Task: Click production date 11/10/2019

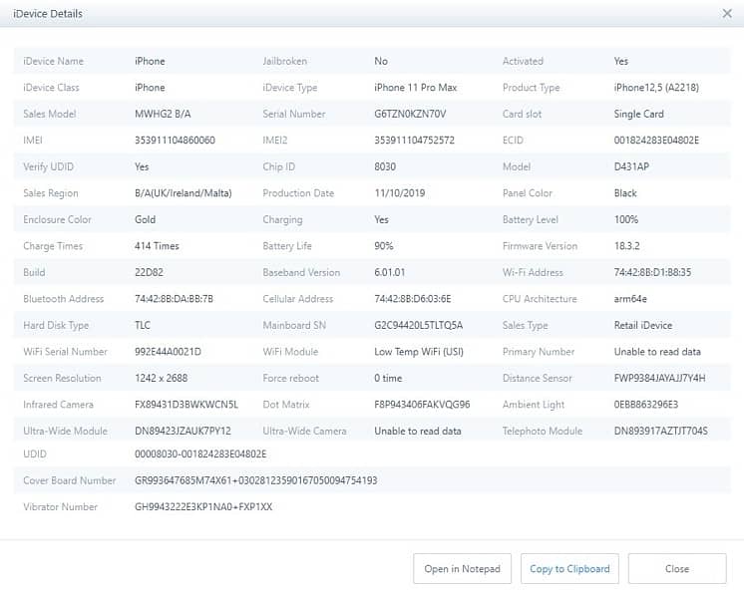Action: pyautogui.click(x=400, y=193)
